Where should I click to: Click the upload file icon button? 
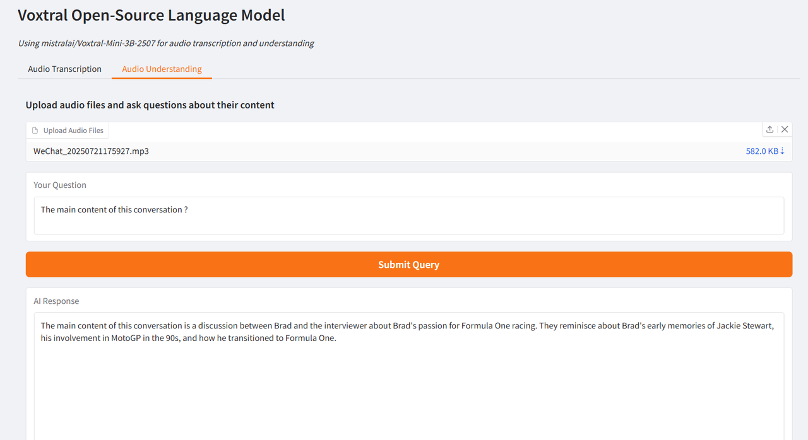click(x=769, y=129)
